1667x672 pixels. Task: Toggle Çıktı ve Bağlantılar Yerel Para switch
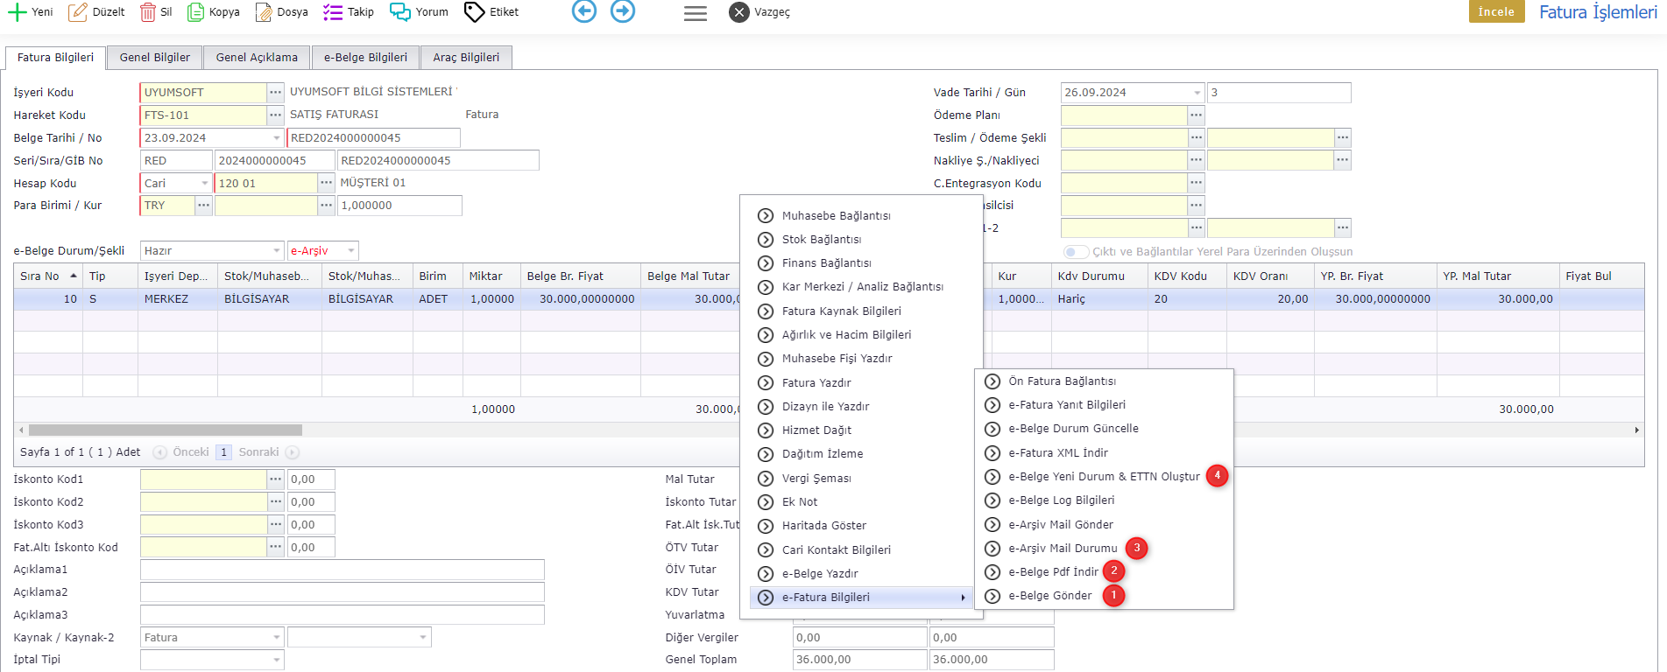(x=1076, y=251)
